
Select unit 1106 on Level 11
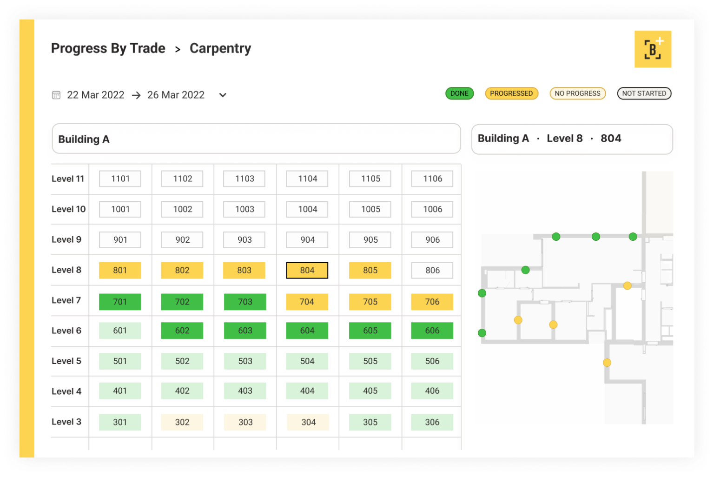coord(431,179)
